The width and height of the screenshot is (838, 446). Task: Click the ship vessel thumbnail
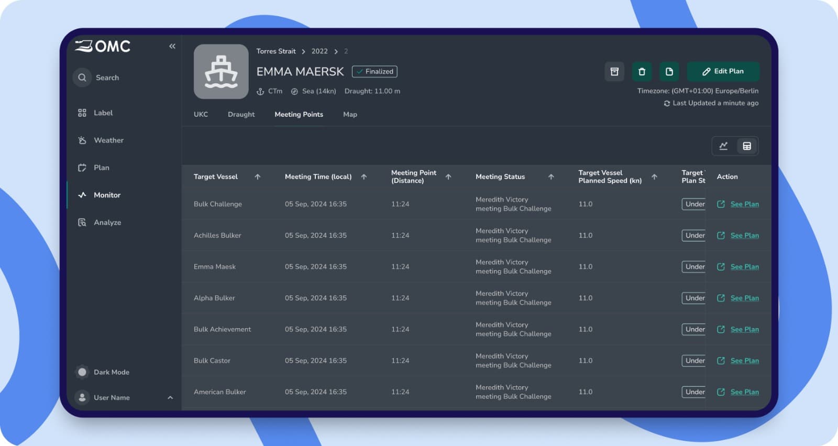221,72
